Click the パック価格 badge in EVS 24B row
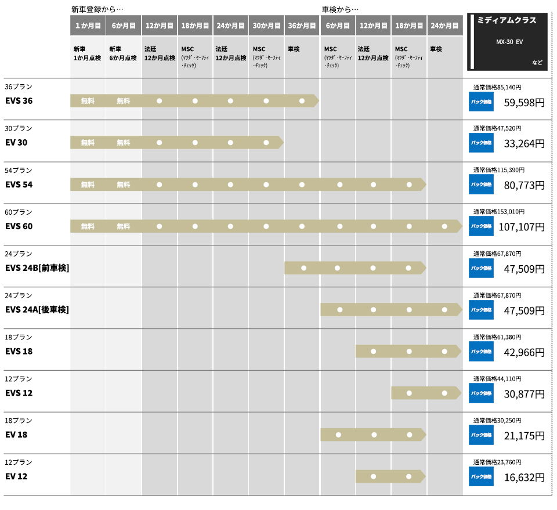557x510 pixels. pos(481,268)
